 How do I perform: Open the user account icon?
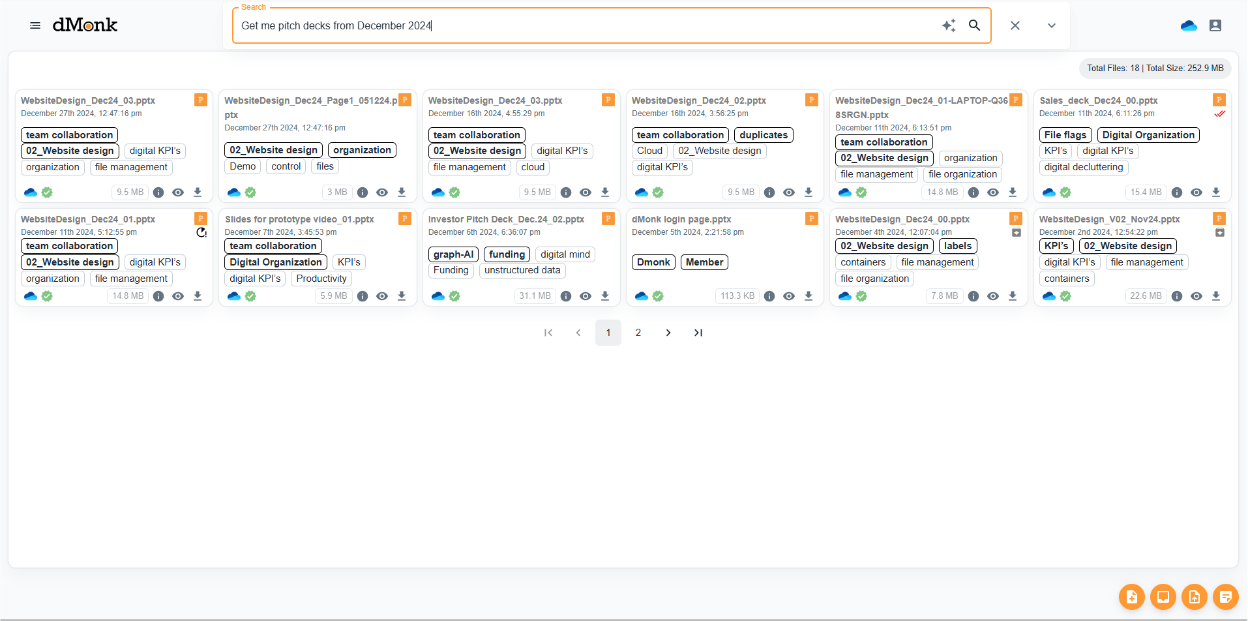1215,25
